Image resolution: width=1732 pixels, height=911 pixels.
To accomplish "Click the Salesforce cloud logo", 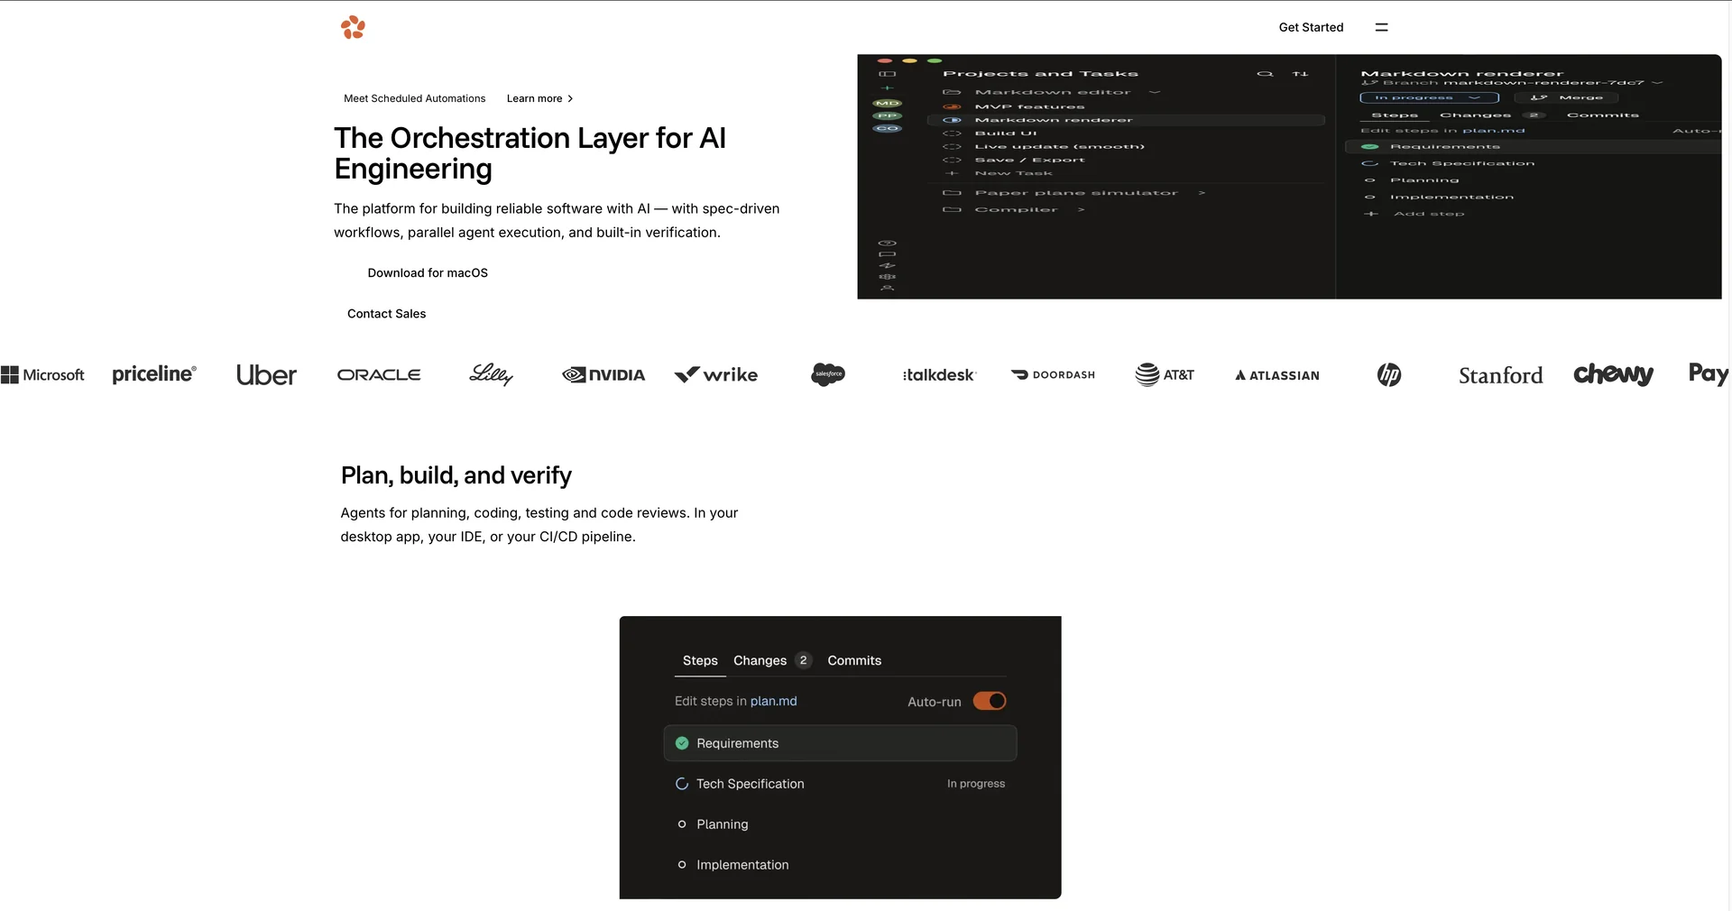I will [x=828, y=374].
